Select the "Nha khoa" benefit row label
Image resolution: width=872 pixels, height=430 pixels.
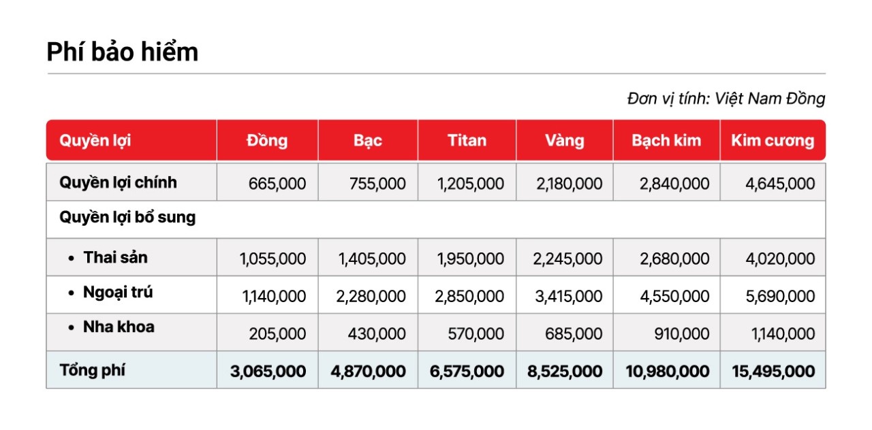[119, 327]
